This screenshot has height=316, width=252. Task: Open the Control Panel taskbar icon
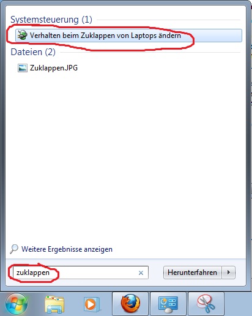[x=168, y=304]
